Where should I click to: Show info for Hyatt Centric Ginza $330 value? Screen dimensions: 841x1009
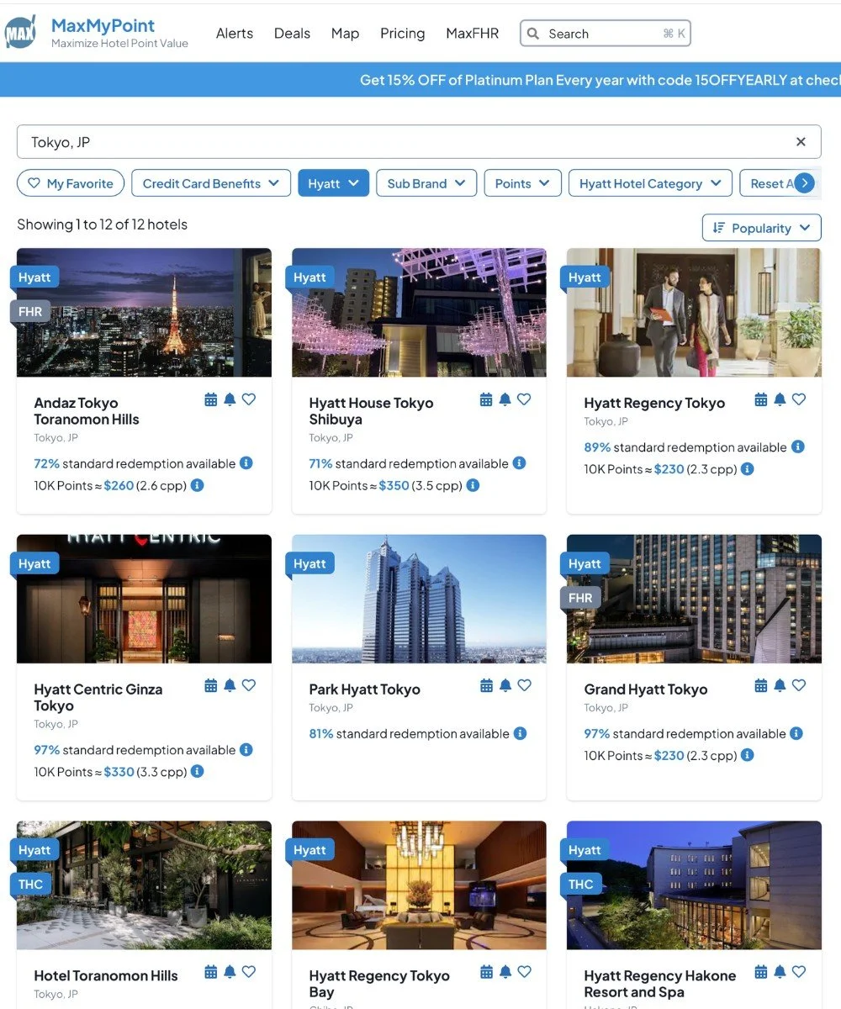(197, 771)
